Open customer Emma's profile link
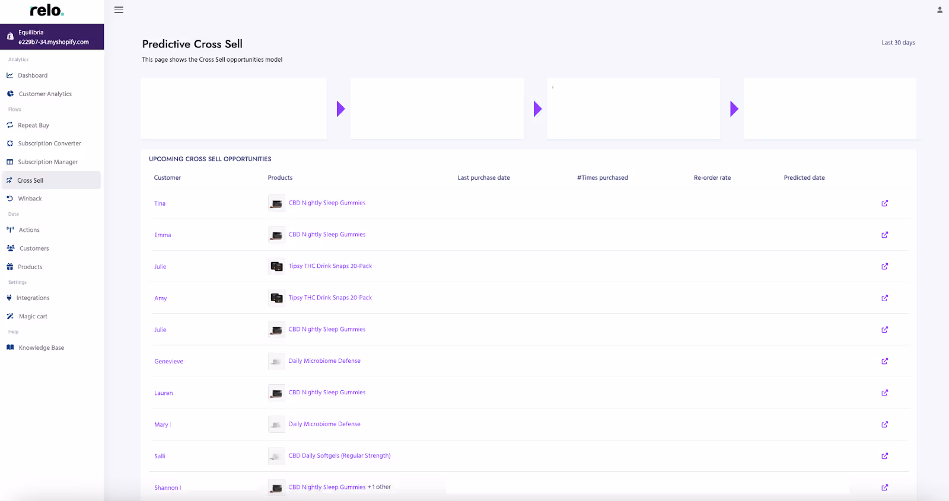Viewport: 949px width, 501px height. [163, 235]
